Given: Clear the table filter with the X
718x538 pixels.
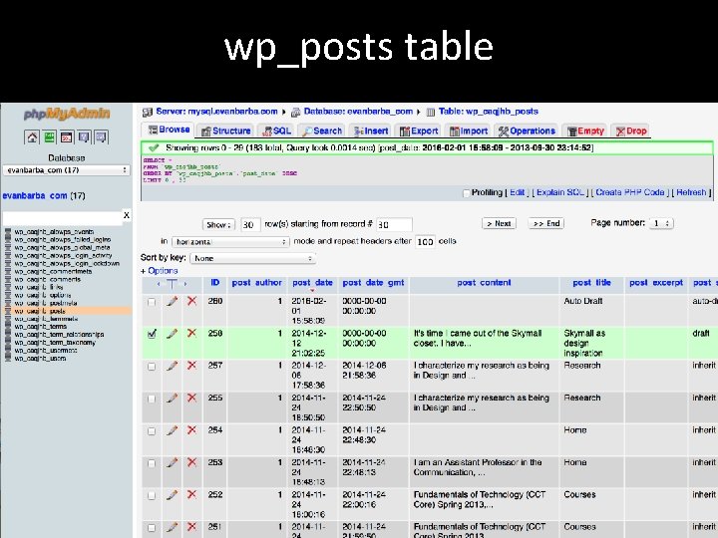Looking at the screenshot, I should click(127, 215).
